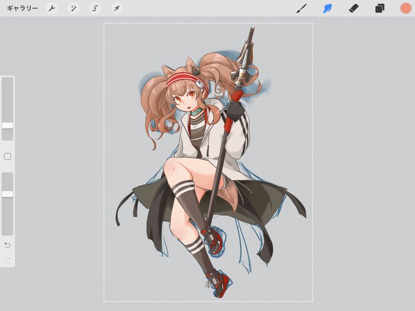Activate the Selection S-shaped tool
The height and width of the screenshot is (311, 415).
95,9
